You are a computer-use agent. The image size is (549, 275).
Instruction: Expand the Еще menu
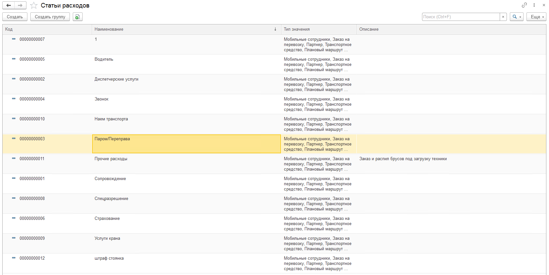[x=536, y=17]
